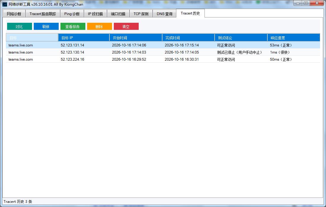This screenshot has height=207, width=326.
Task: Sort by 开始时间 column header
Action: coord(136,38)
